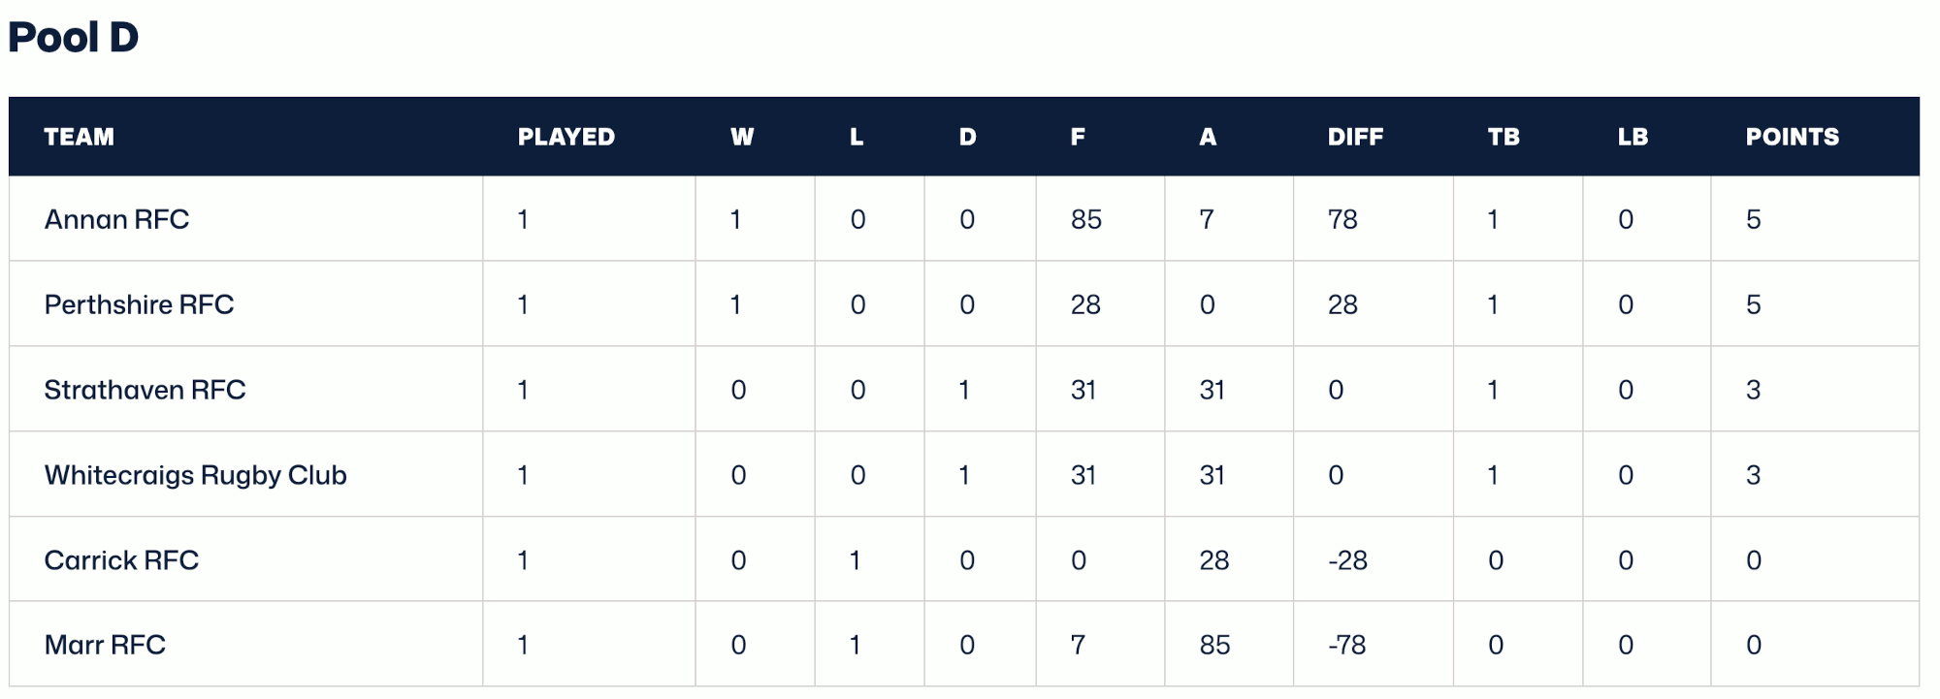Click the Marr RFC team name
Image resolution: width=1940 pixels, height=699 pixels.
105,645
